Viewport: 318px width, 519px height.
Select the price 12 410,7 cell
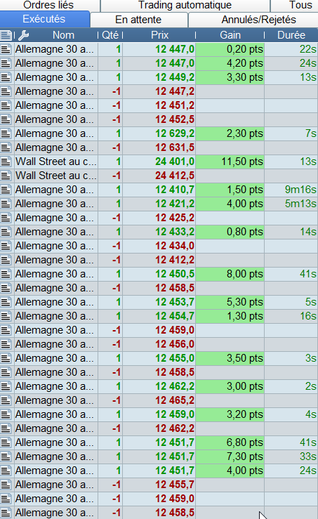[159, 190]
